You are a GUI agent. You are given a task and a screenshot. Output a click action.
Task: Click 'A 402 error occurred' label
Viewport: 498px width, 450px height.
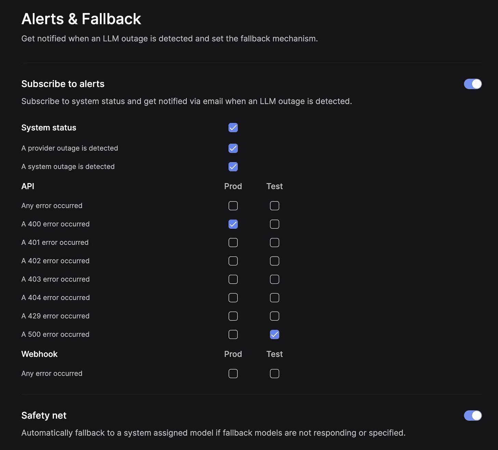coord(55,261)
